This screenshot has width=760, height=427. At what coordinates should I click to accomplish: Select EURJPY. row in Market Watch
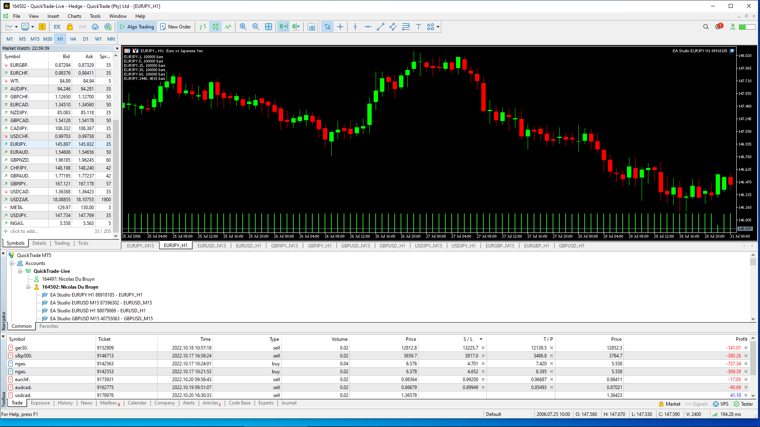point(57,144)
